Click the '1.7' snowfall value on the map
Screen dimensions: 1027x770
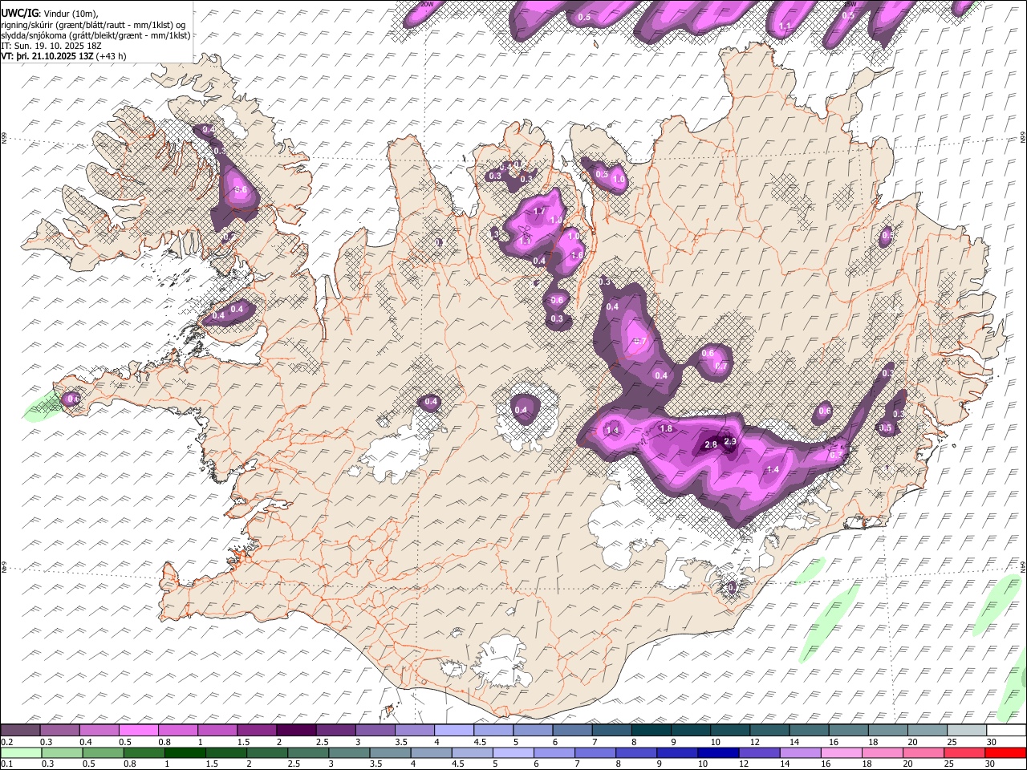point(540,211)
